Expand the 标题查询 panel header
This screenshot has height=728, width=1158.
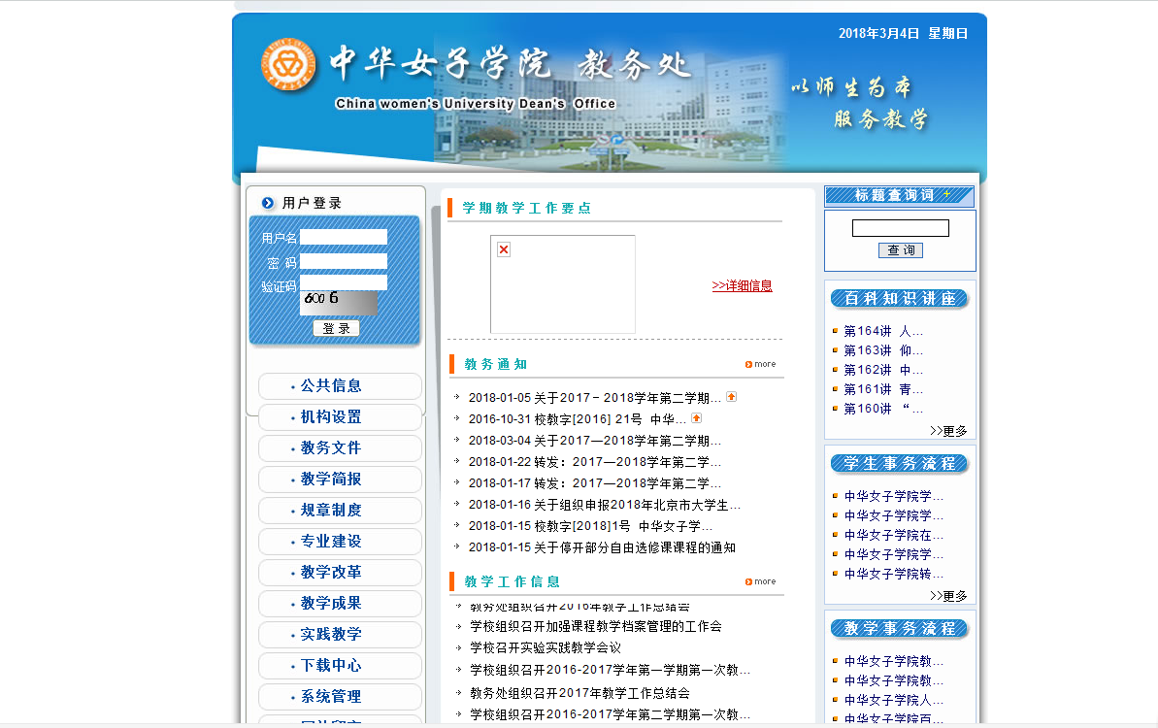click(899, 195)
